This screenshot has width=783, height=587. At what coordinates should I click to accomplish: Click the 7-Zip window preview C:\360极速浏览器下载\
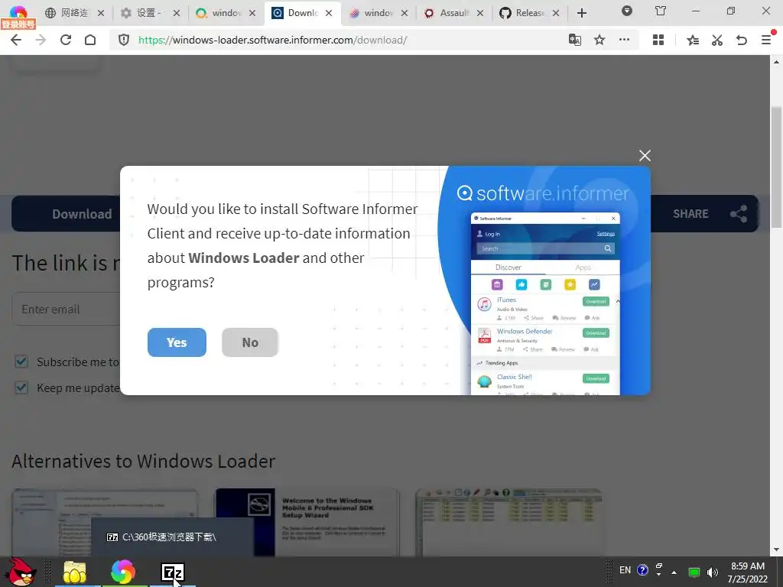172,537
